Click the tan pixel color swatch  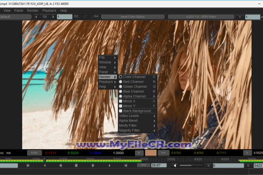pyautogui.click(x=150, y=153)
